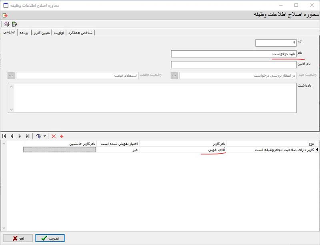The width and height of the screenshot is (320, 245).
Task: Go to the previous record in the grid
Action: [12, 136]
